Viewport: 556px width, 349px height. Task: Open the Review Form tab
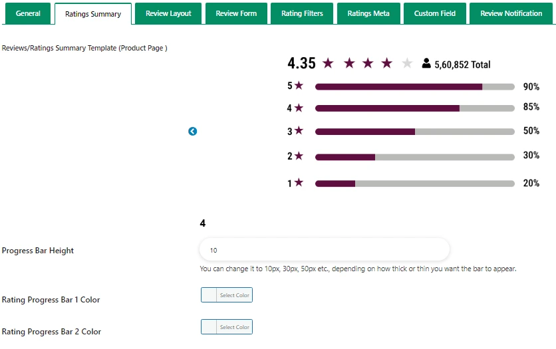click(236, 13)
